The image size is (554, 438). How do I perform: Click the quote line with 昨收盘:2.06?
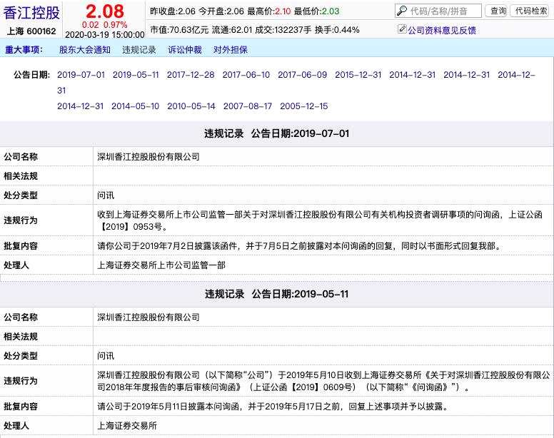point(244,11)
